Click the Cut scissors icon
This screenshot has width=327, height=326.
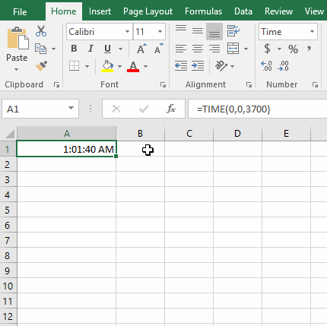41,31
